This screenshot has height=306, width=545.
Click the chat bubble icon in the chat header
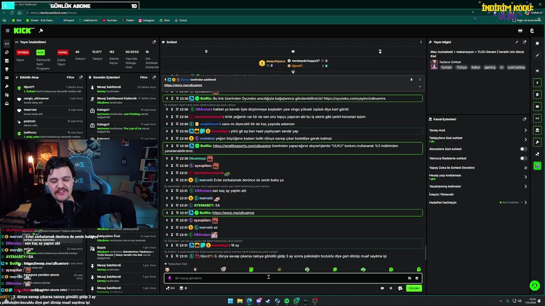click(x=293, y=51)
